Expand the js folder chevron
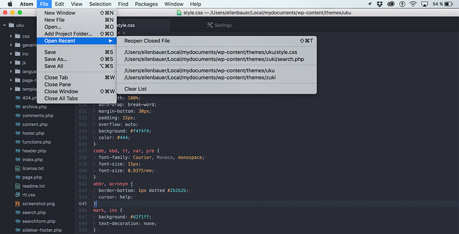Screen dimensions: 459x234 pyautogui.click(x=11, y=62)
